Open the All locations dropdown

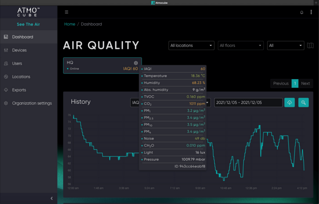(x=191, y=45)
